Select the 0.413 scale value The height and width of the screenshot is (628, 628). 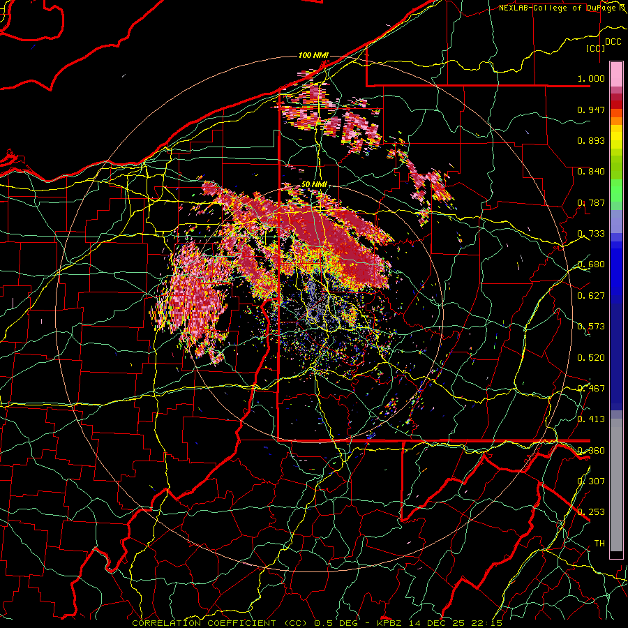click(591, 419)
